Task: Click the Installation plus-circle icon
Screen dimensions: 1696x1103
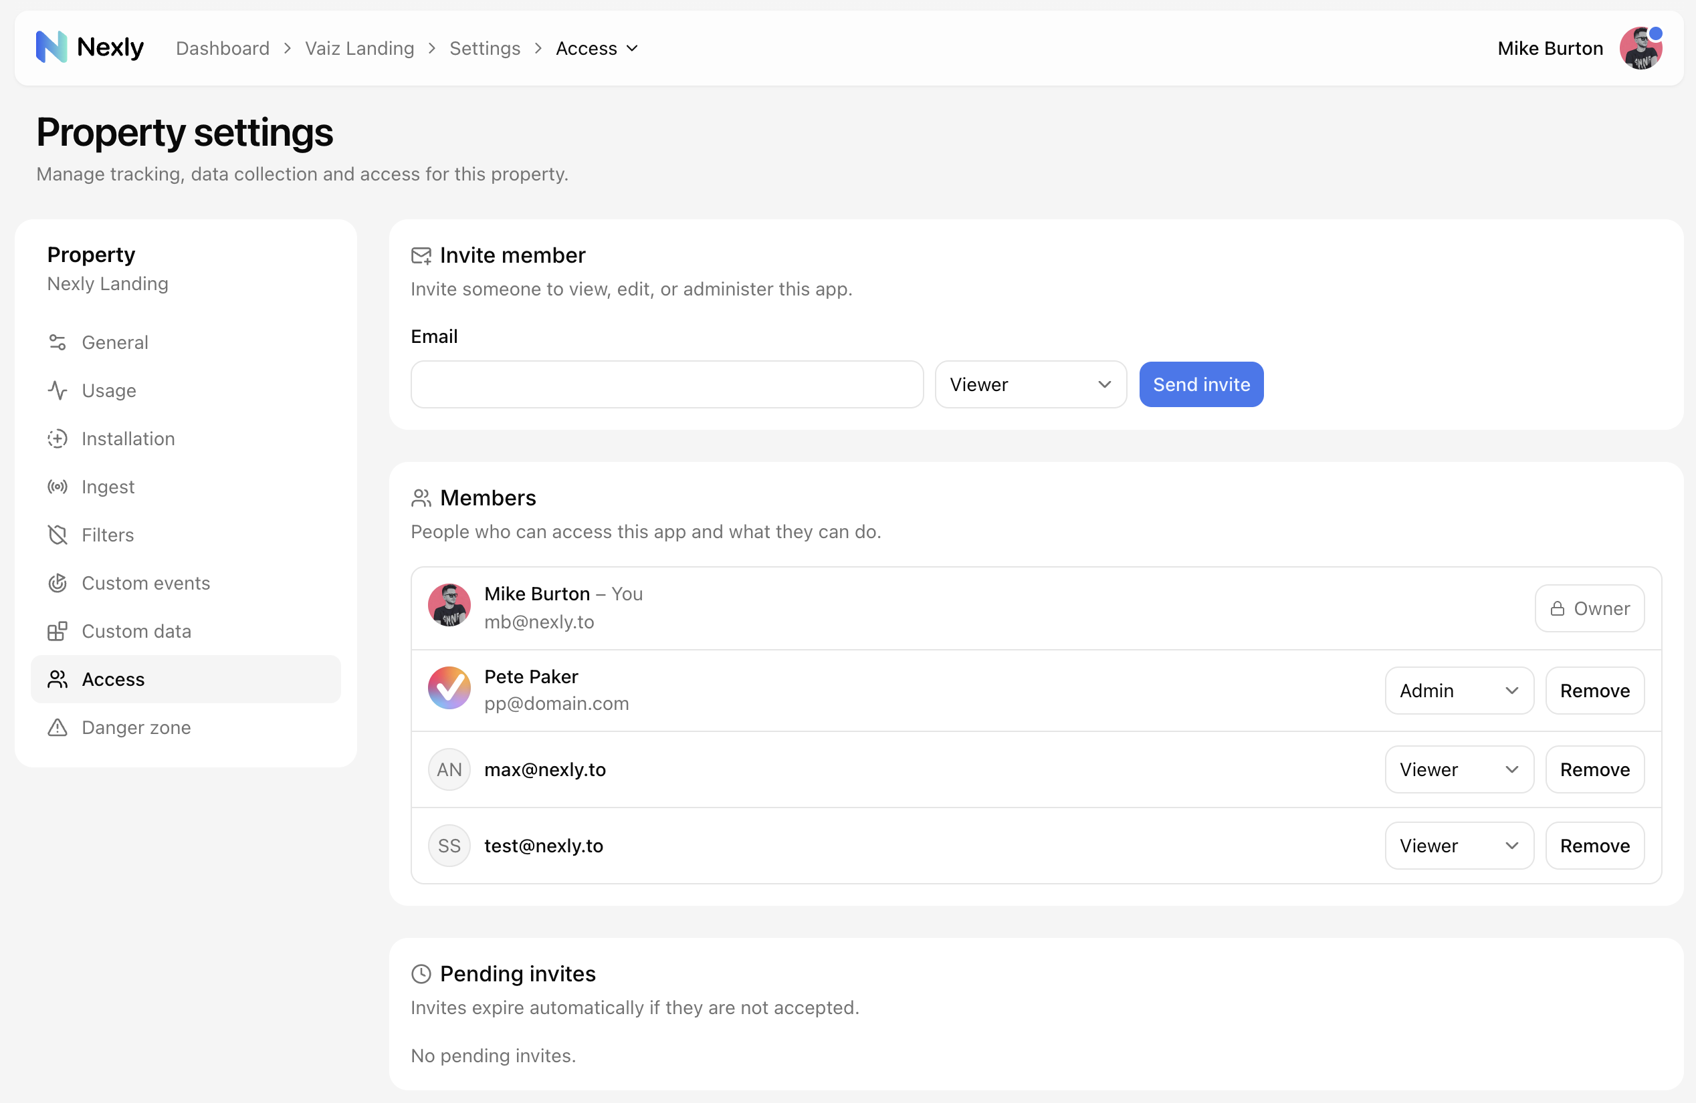Action: [58, 439]
